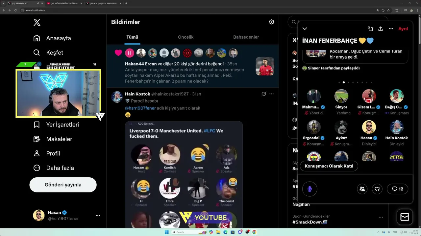Select the second carousel dot in space
421x236 pixels.
[344, 82]
